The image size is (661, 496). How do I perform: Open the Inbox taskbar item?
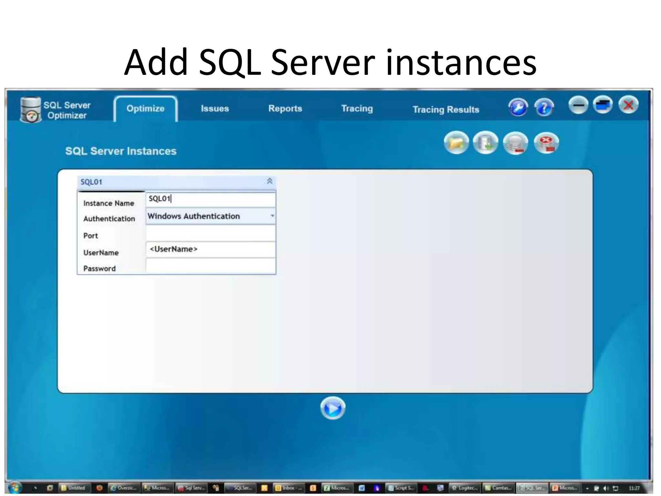click(288, 488)
